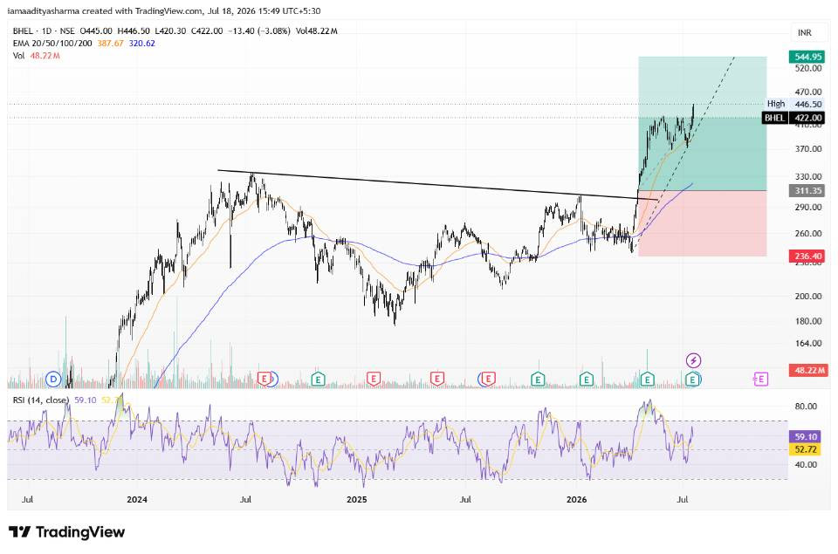Image resolution: width=838 pixels, height=554 pixels.
Task: Click the 370.00 price axis value
Action: [808, 148]
